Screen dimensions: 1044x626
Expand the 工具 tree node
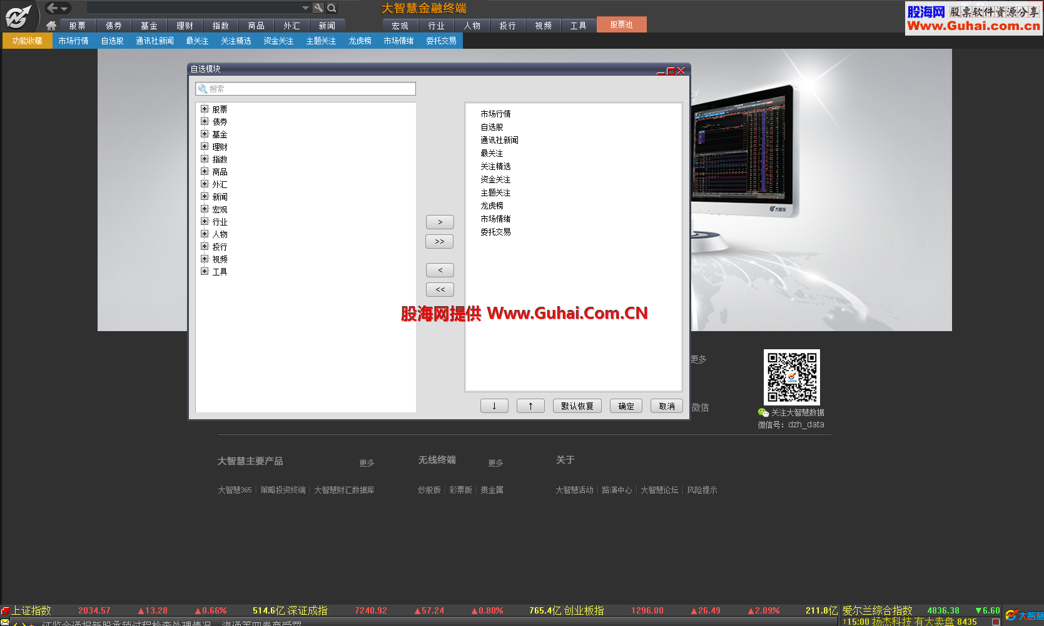click(205, 271)
